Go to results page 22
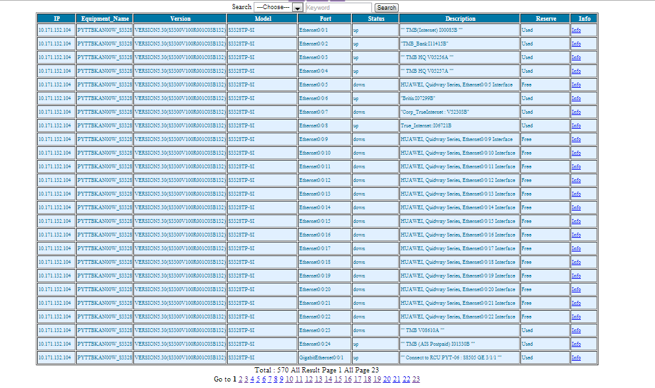 pos(406,380)
